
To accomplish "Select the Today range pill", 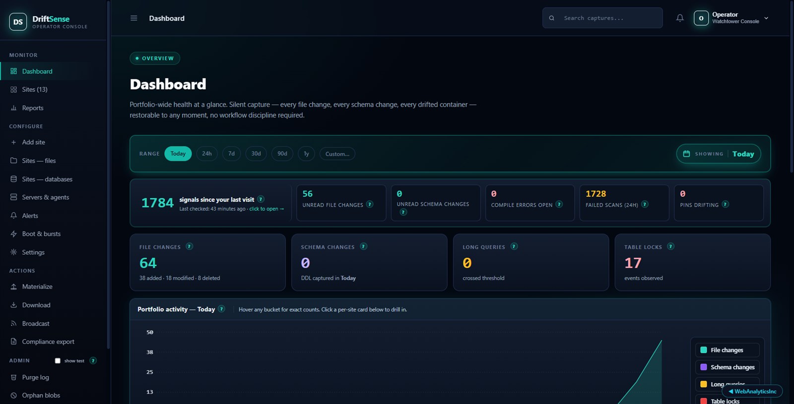I will (178, 154).
